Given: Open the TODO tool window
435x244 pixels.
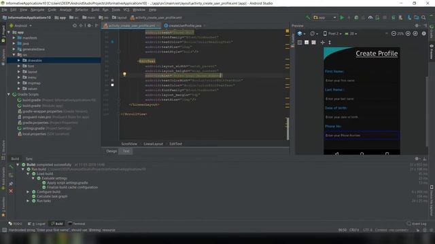Looking at the screenshot, I should click(15, 224).
